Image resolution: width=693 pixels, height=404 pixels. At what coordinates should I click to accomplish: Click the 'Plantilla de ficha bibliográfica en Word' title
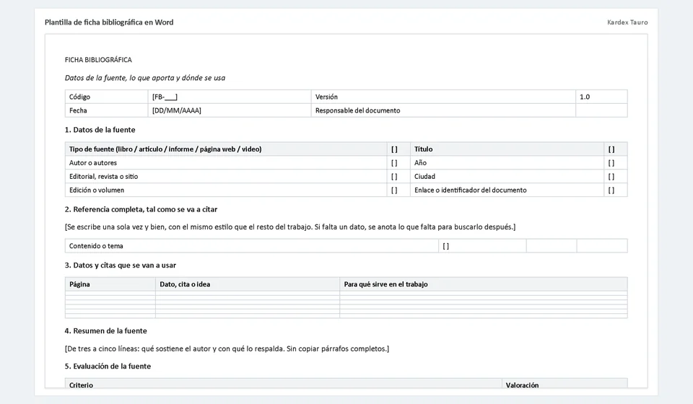(109, 22)
